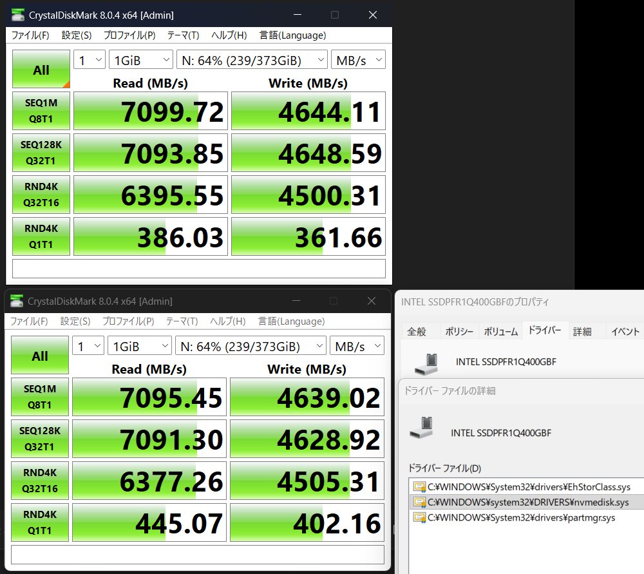This screenshot has height=574, width=644.
Task: Click the 6377.26 read result in bottom window
Action: 149,481
